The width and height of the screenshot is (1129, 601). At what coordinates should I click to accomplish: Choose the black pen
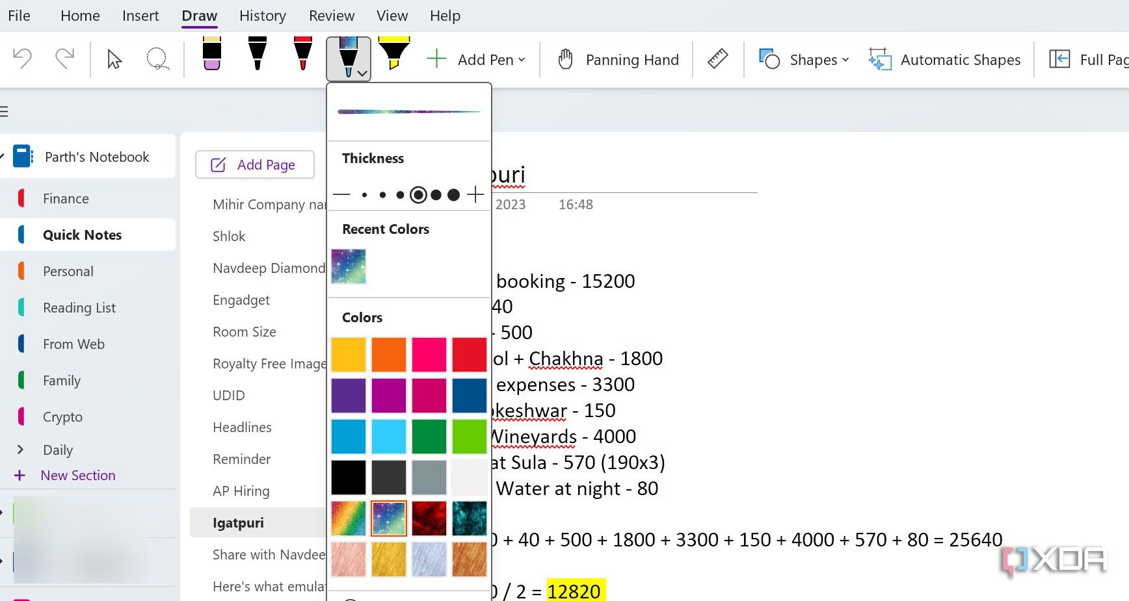pos(258,54)
